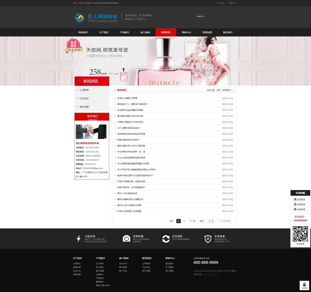Open 联系我们 in the navigation bar
The image size is (311, 292).
pyautogui.click(x=227, y=32)
